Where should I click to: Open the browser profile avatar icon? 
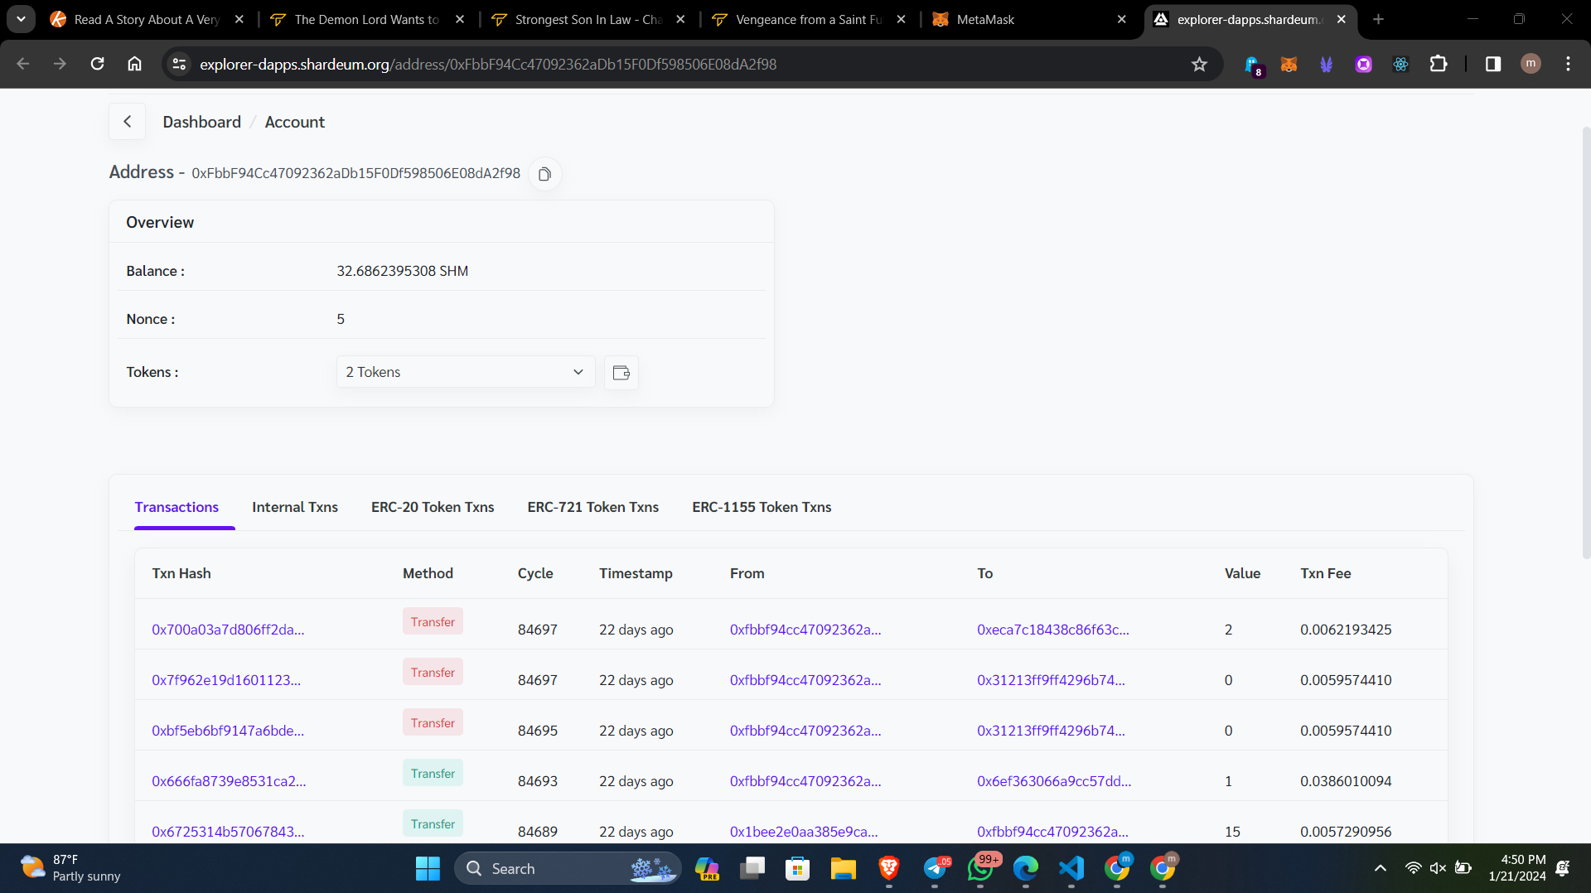(x=1531, y=64)
